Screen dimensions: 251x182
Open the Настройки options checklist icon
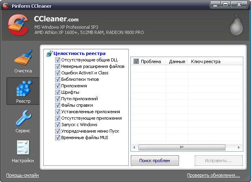tap(23, 148)
